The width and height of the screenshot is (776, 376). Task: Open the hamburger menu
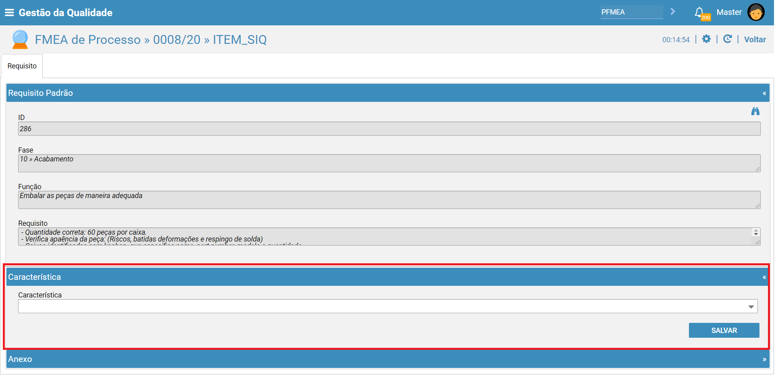pyautogui.click(x=9, y=12)
